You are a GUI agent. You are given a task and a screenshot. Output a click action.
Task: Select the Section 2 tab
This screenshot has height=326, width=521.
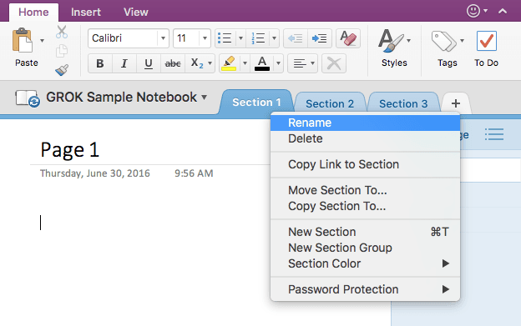click(x=330, y=103)
